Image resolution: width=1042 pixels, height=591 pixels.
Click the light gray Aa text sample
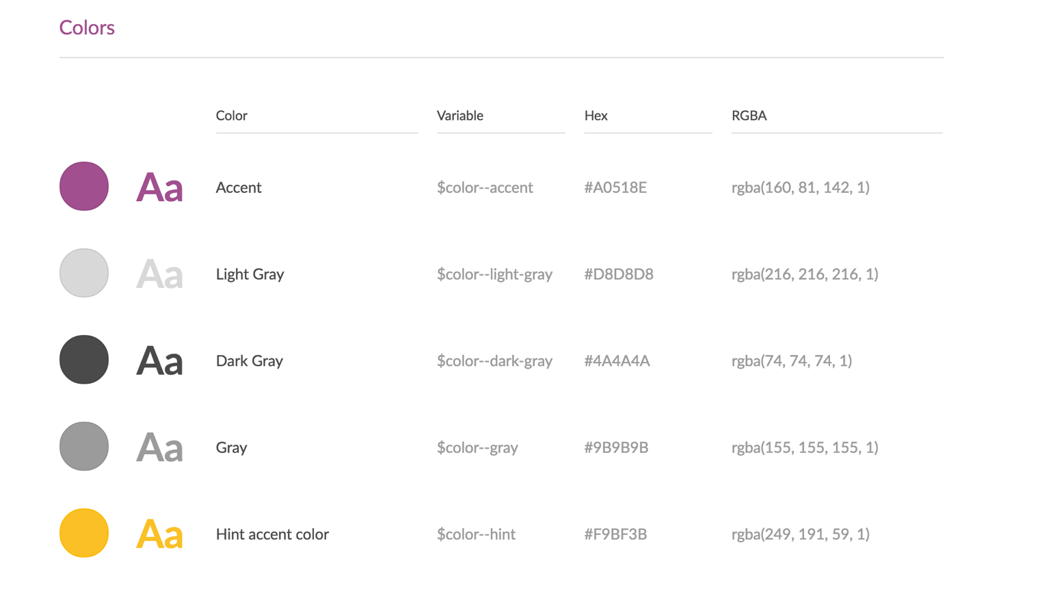pos(159,274)
